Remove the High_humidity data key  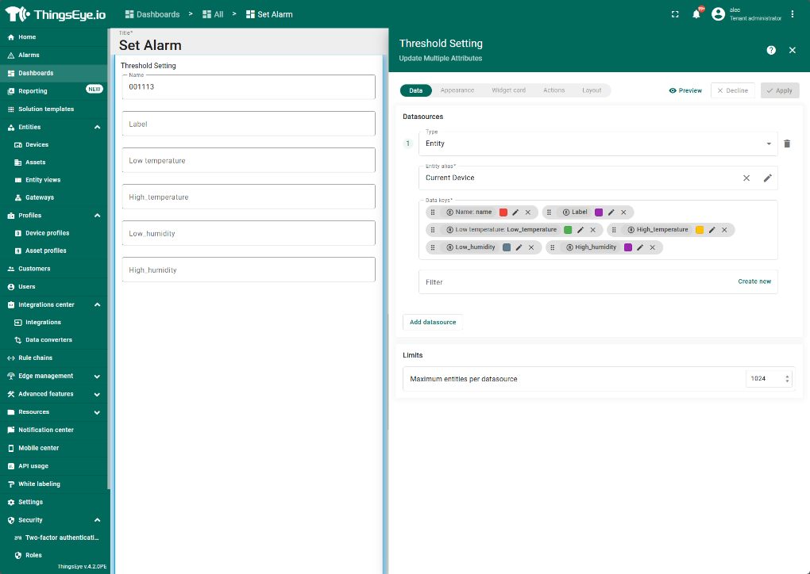click(x=652, y=247)
